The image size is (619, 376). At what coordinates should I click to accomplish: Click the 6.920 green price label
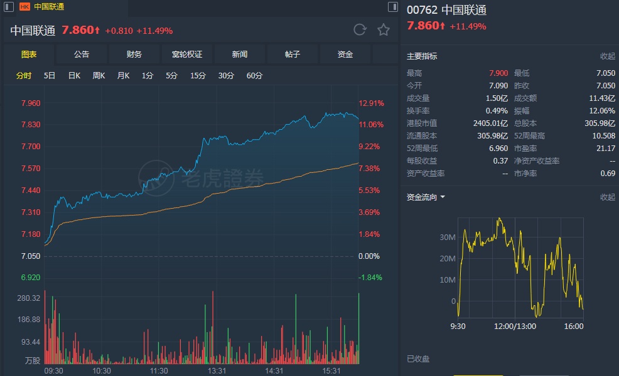tap(31, 278)
